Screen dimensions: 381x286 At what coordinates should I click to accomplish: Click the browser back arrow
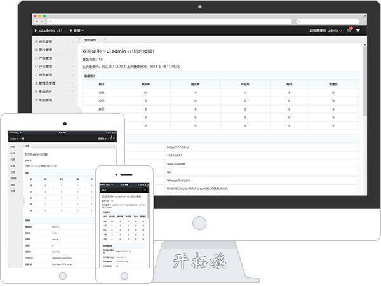click(37, 22)
